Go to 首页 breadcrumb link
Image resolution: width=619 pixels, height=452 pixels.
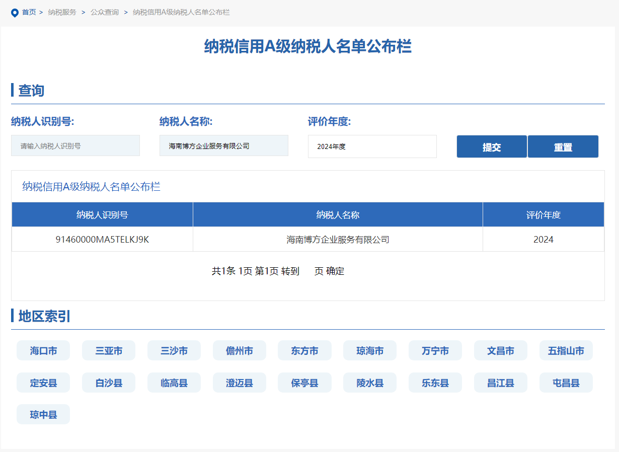pos(29,12)
